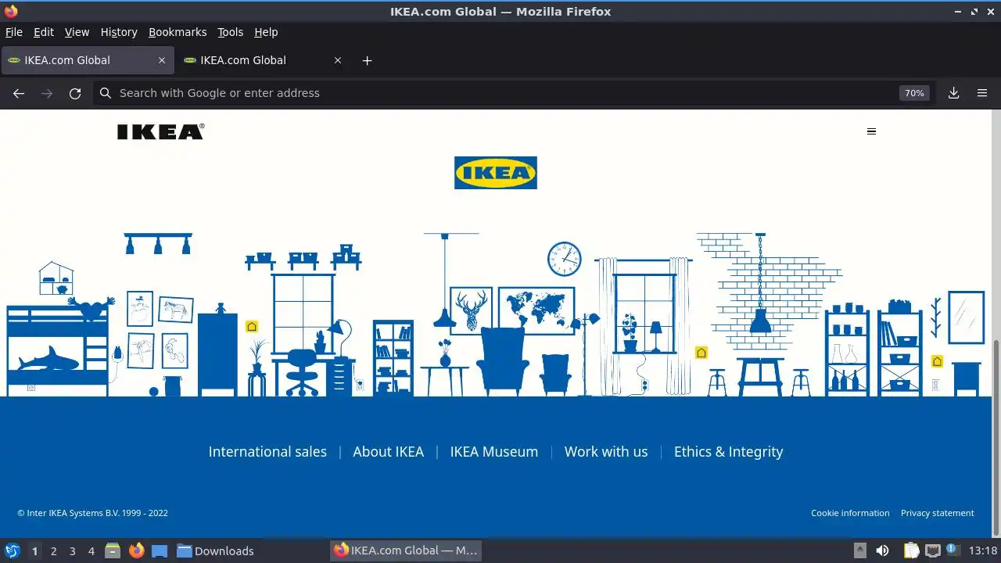Open the Ethics & Integrity link

pos(729,452)
